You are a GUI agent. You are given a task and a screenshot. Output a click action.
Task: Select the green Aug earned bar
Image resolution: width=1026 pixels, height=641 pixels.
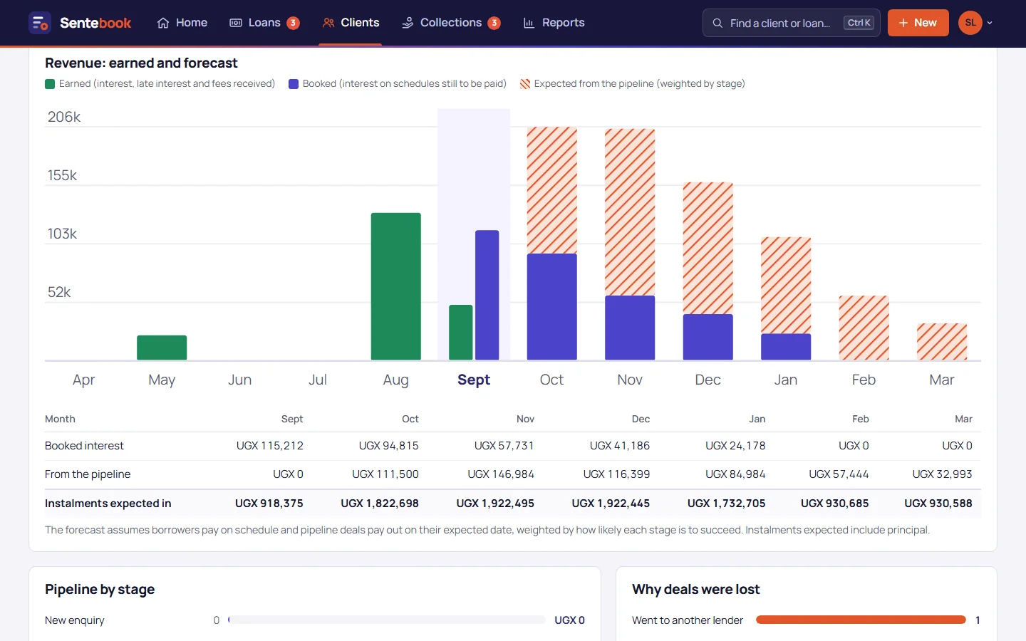(395, 286)
